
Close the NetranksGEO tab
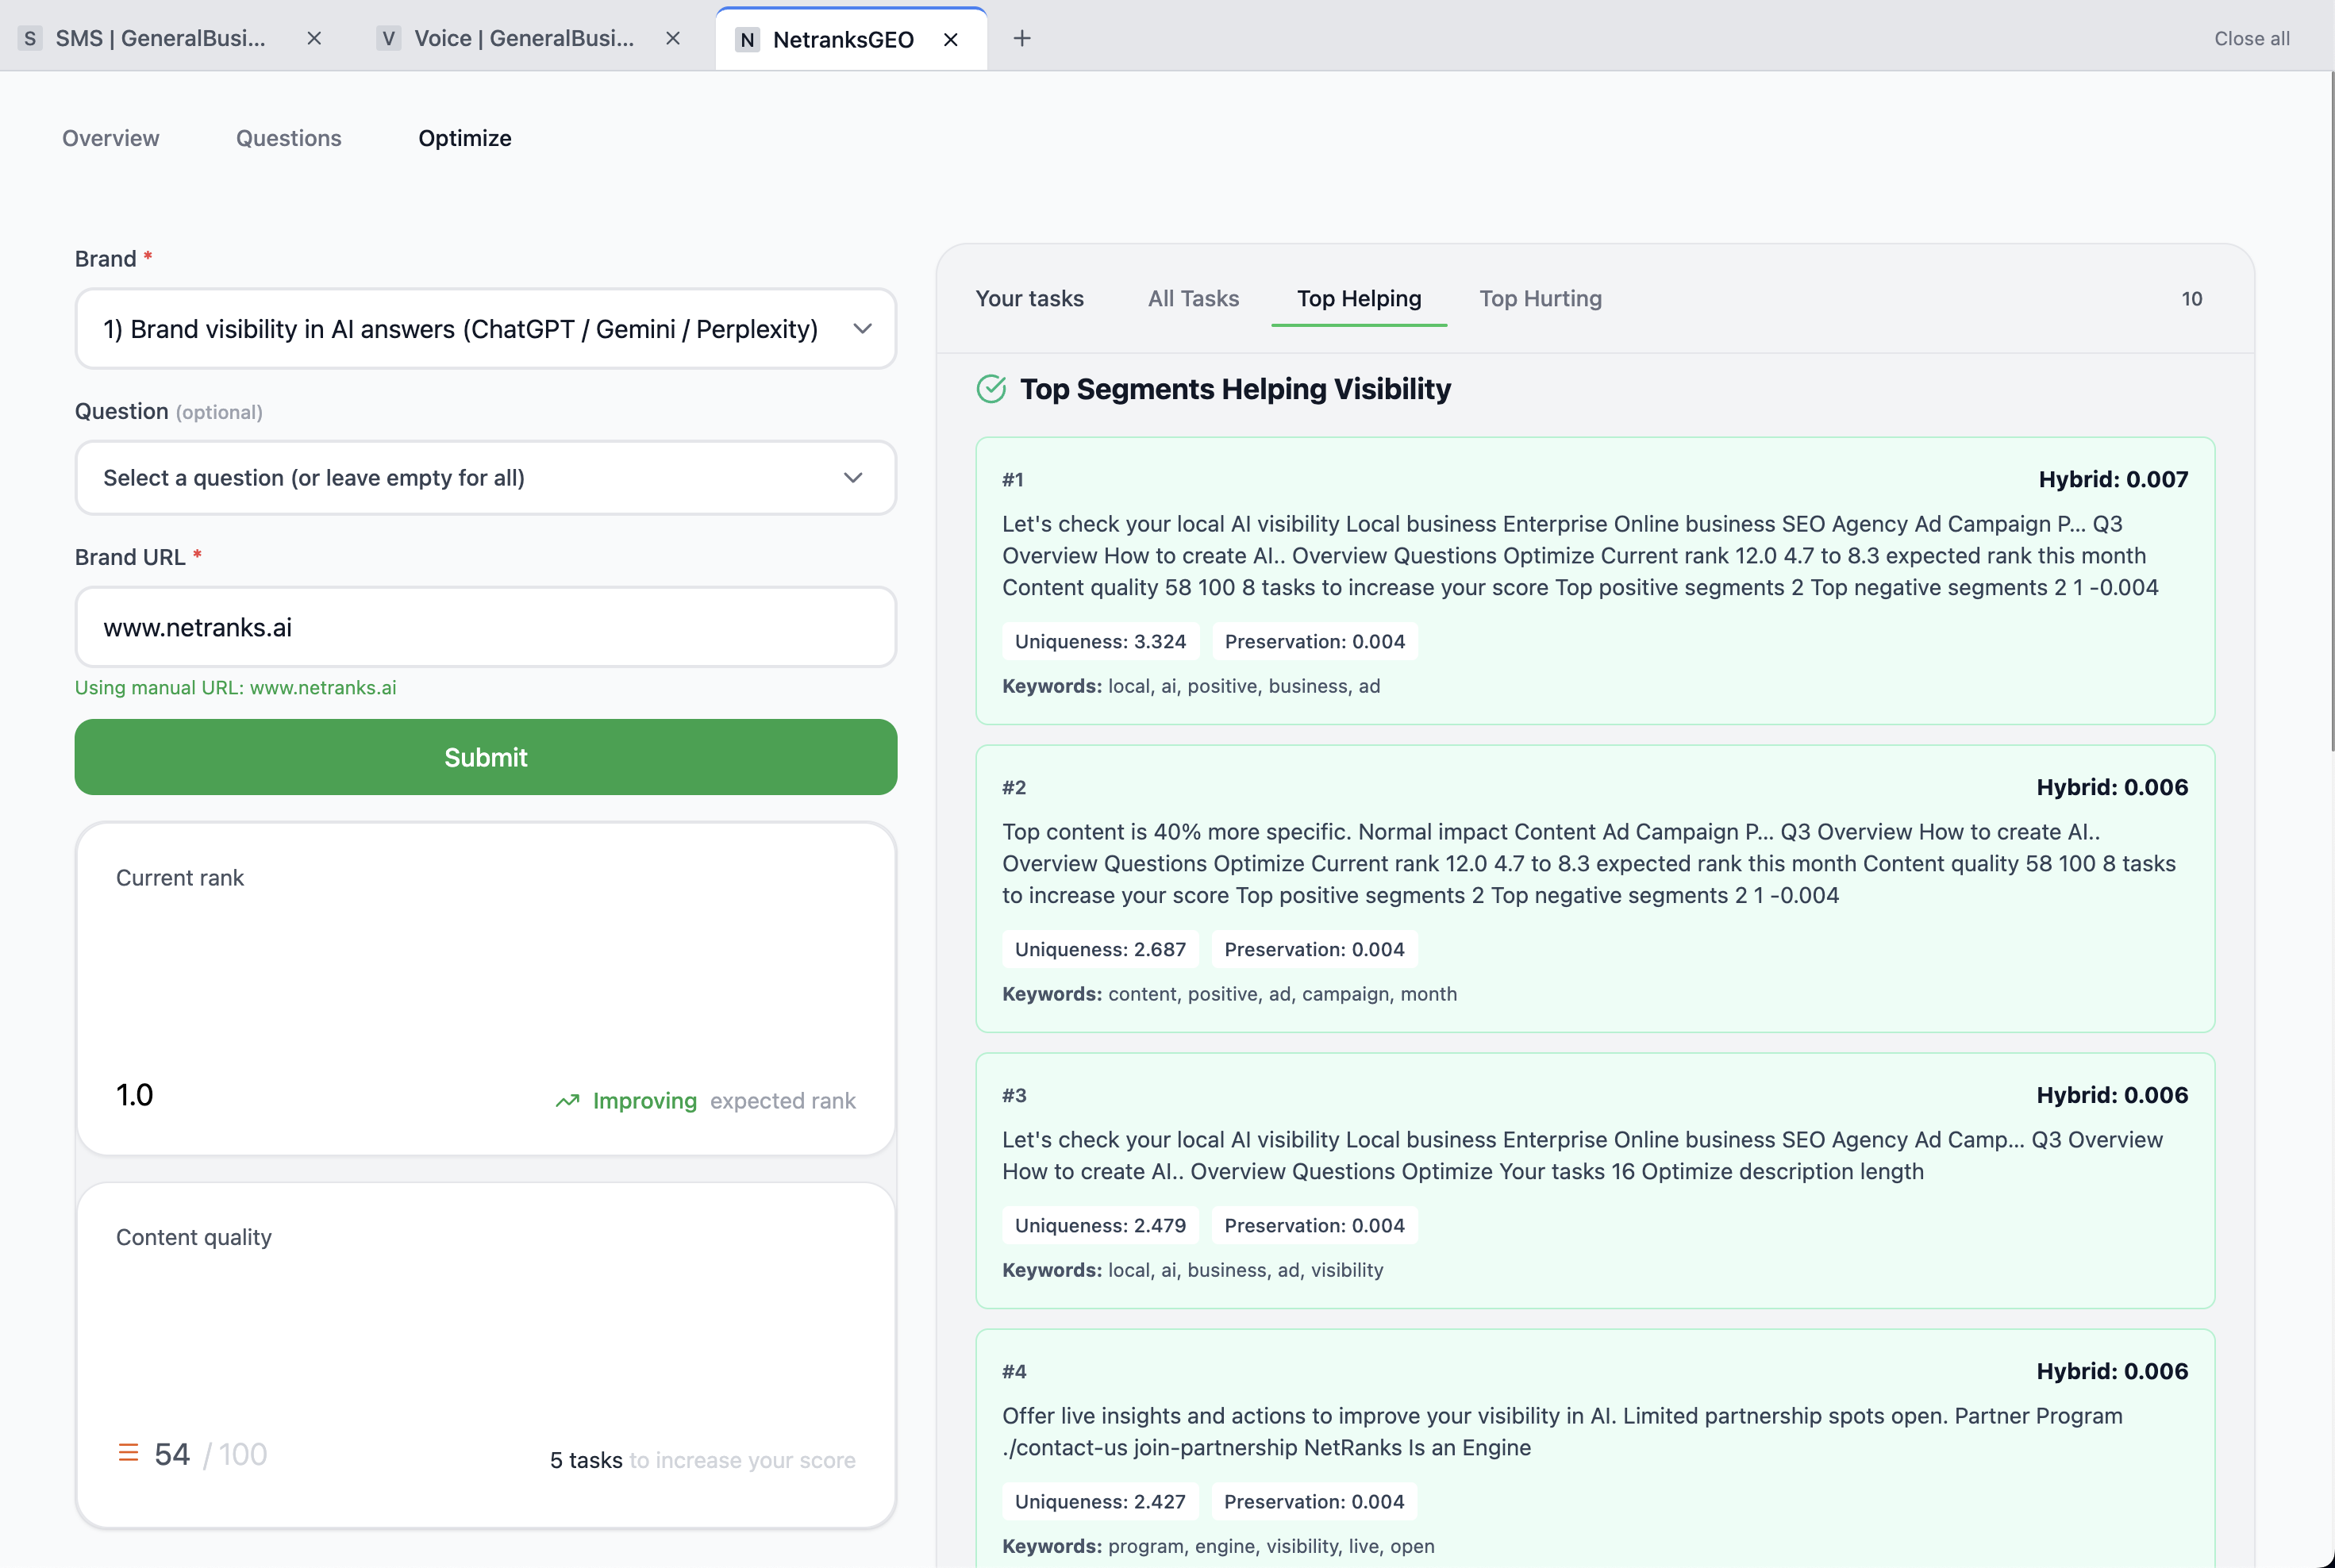951,39
